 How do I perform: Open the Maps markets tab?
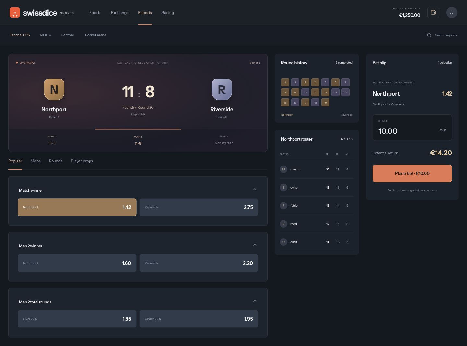pyautogui.click(x=36, y=161)
